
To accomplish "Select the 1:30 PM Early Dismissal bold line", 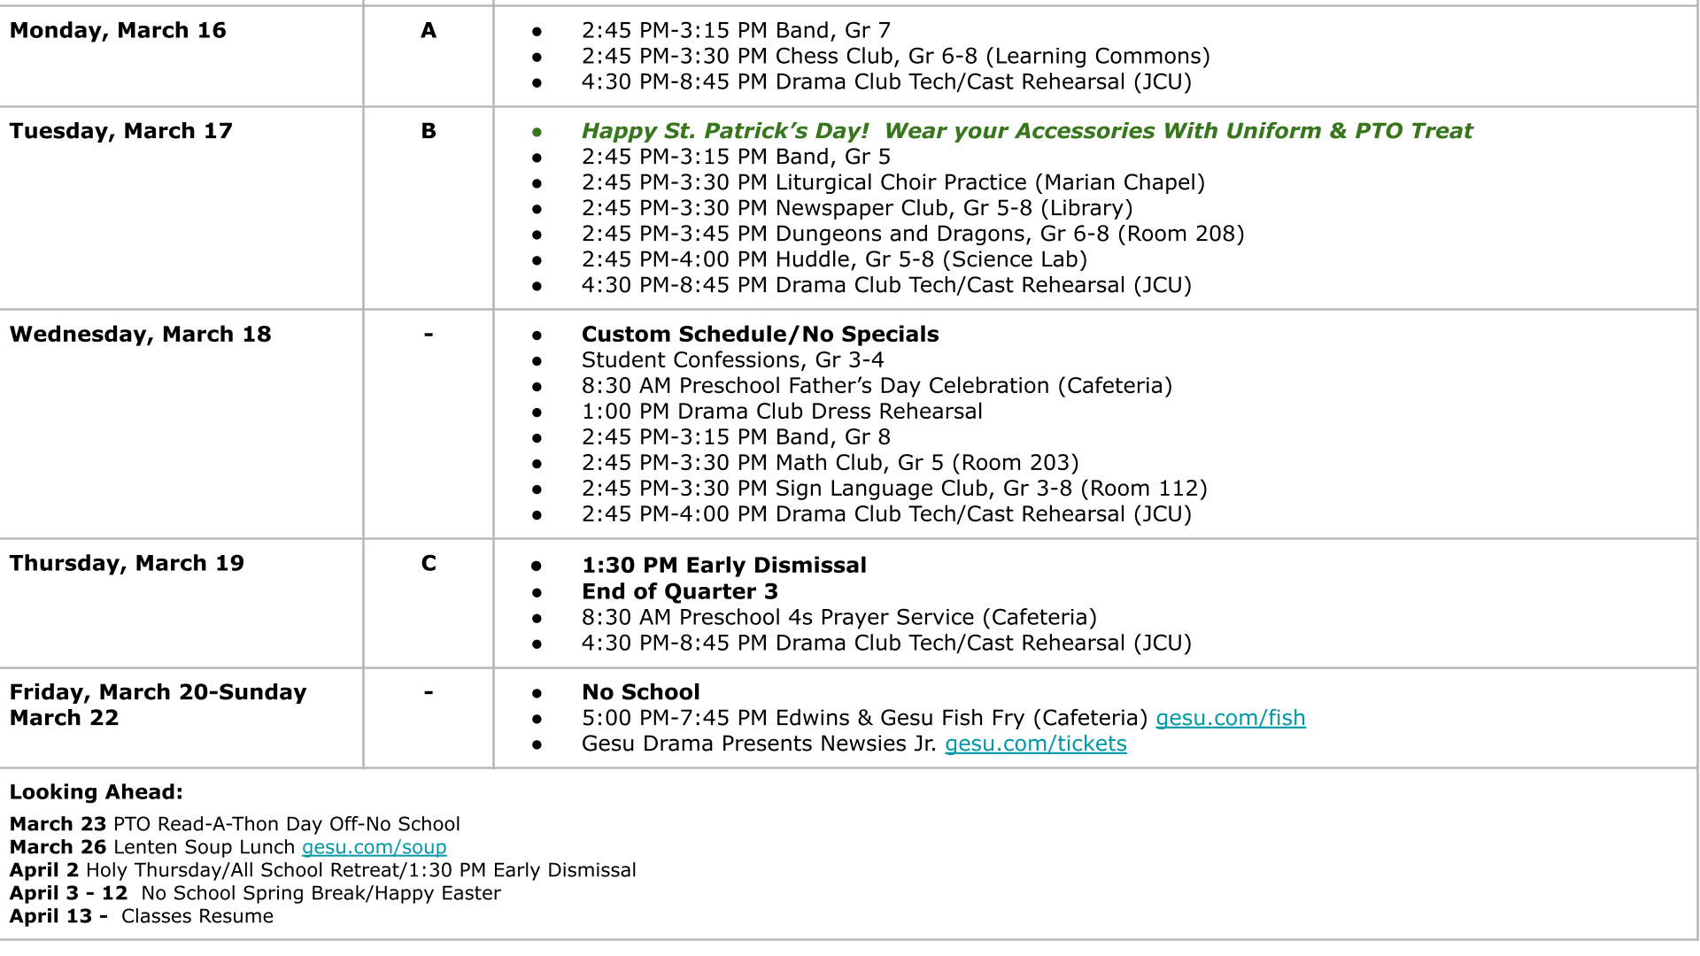I will (723, 566).
